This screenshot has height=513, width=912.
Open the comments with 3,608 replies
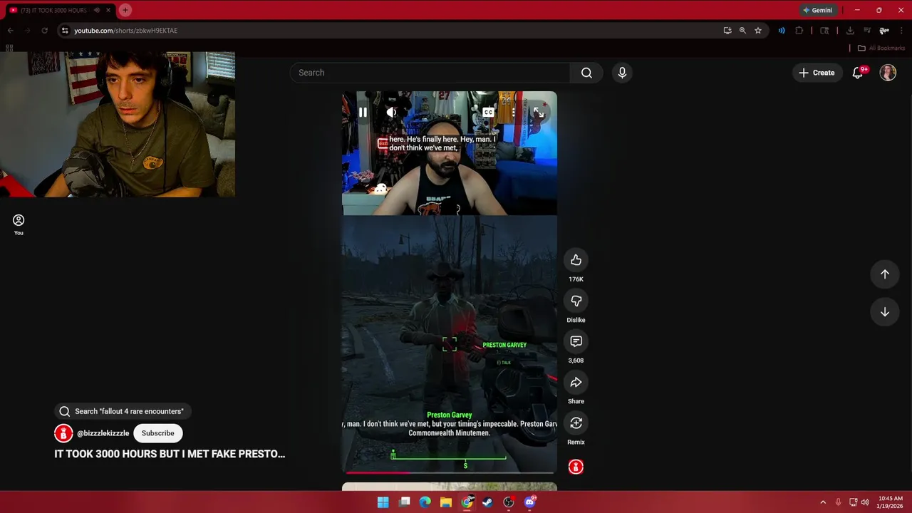pyautogui.click(x=576, y=341)
